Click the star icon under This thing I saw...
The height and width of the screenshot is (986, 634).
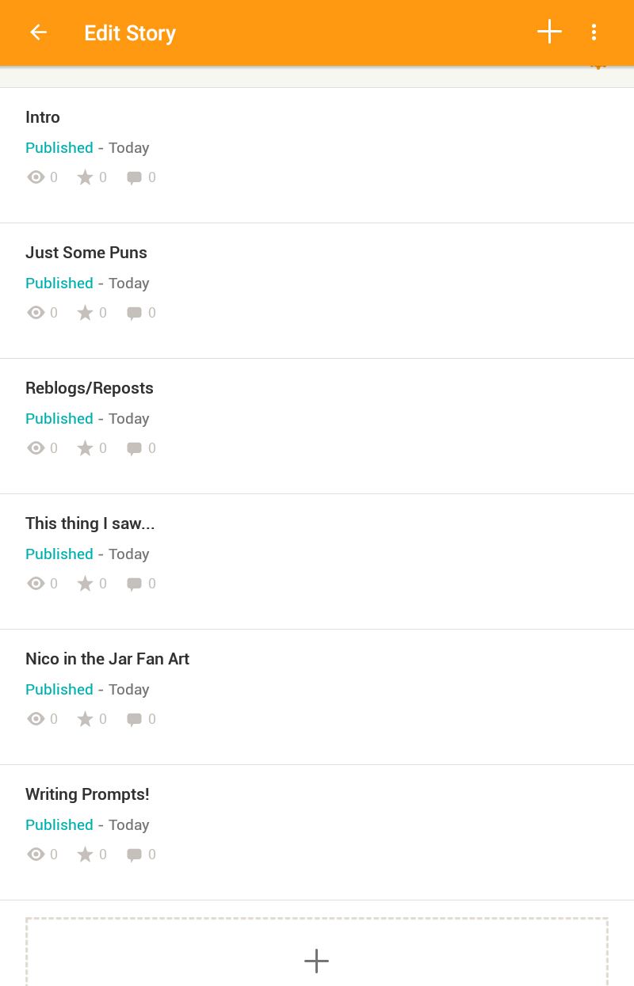click(x=85, y=584)
